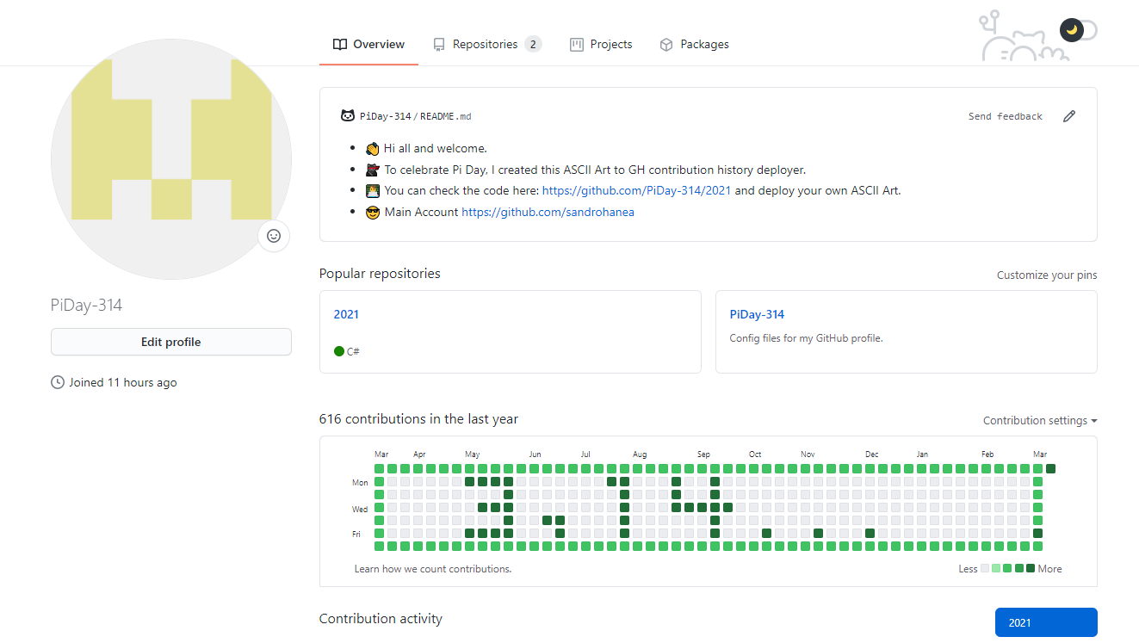Collapse the Contribution settings menu chevron
The image size is (1139, 643).
pos(1093,421)
